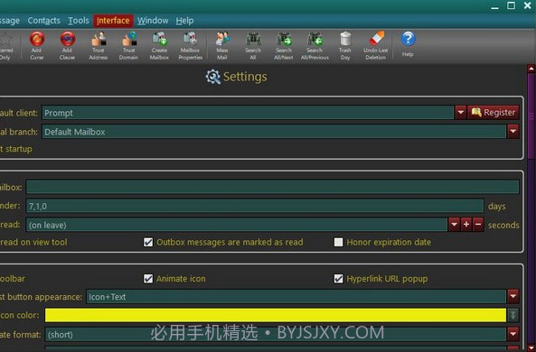Toggle Outbox messages are marked as read
Image resolution: width=536 pixels, height=352 pixels.
pos(148,242)
